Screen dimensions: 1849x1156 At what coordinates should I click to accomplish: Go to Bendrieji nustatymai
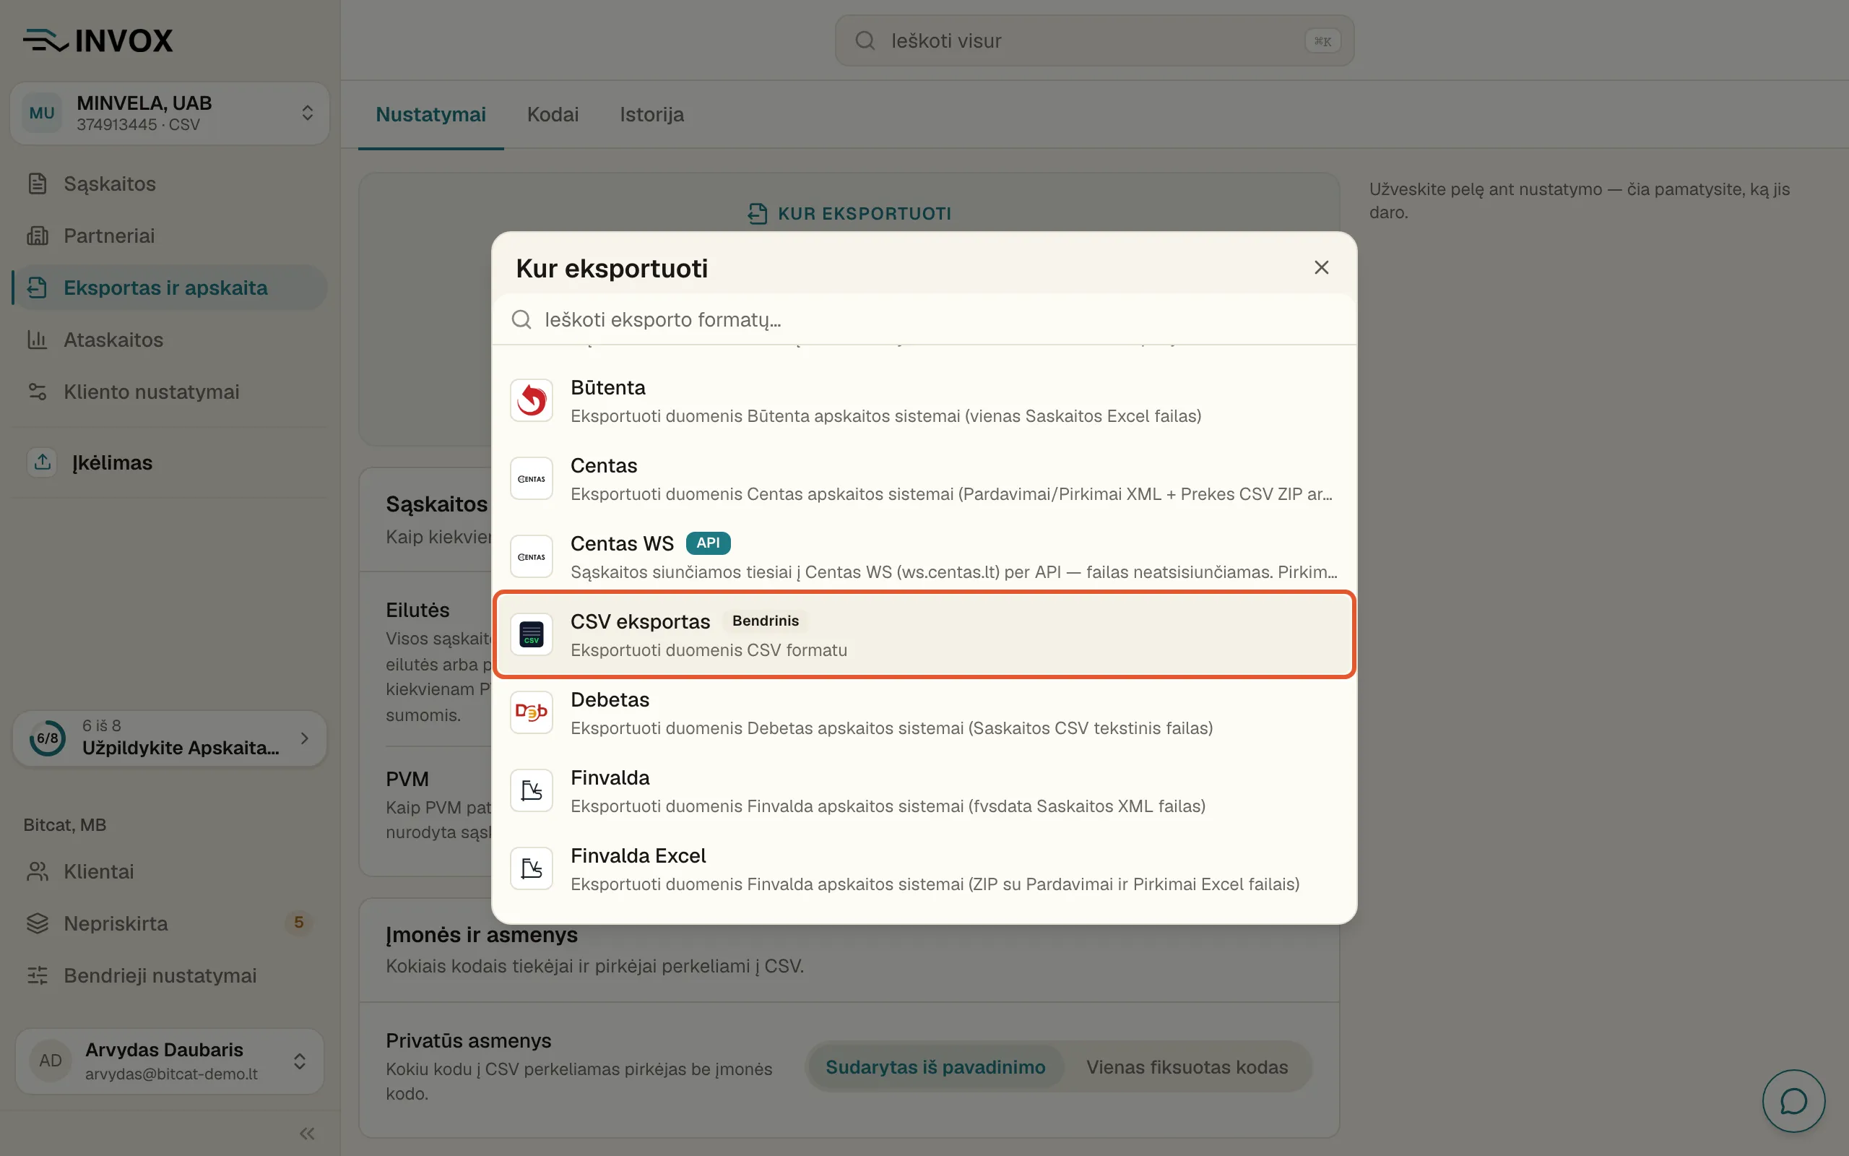click(x=160, y=975)
